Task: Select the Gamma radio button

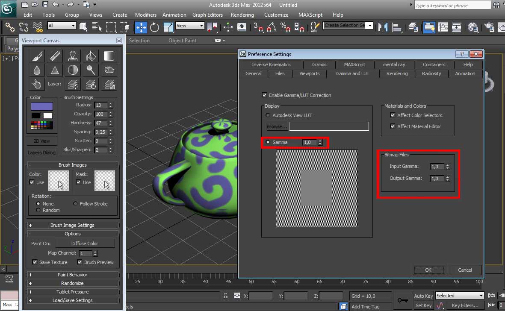Action: [268, 142]
